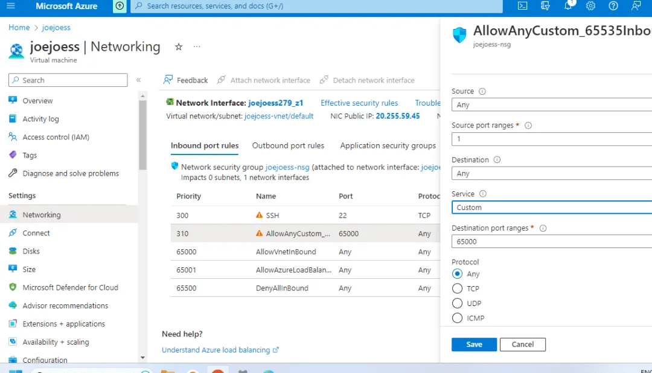Click the Connect icon in sidebar

coord(13,233)
